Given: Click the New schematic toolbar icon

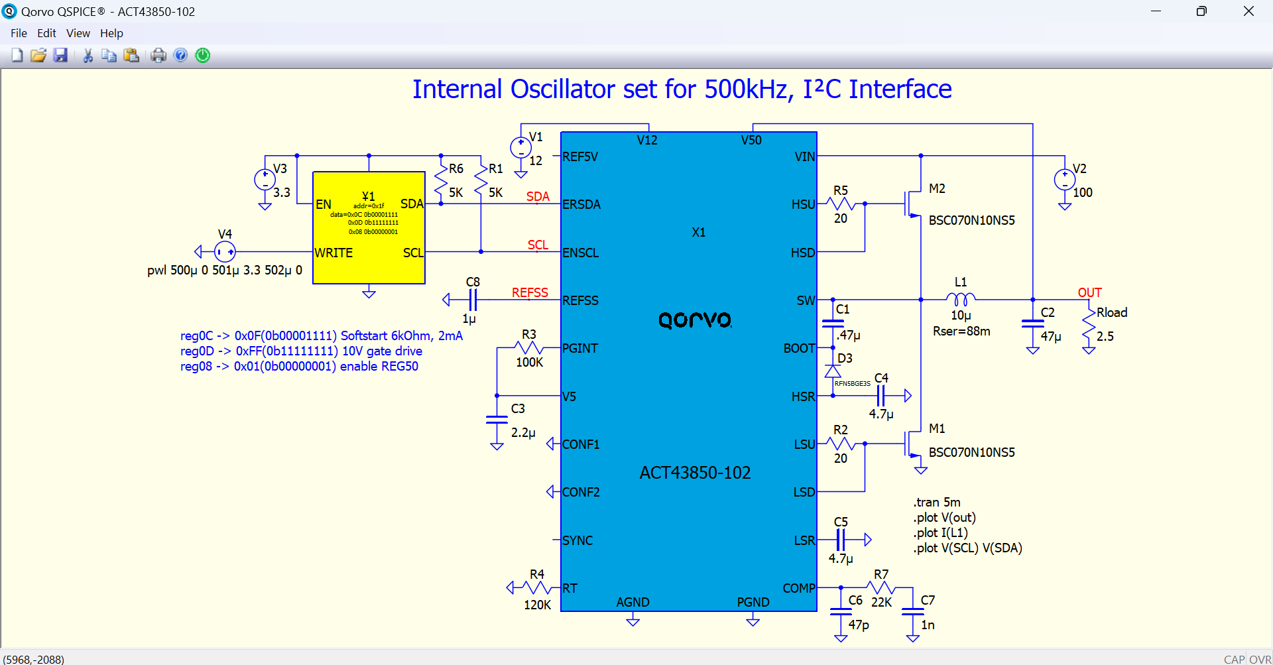Looking at the screenshot, I should [17, 55].
